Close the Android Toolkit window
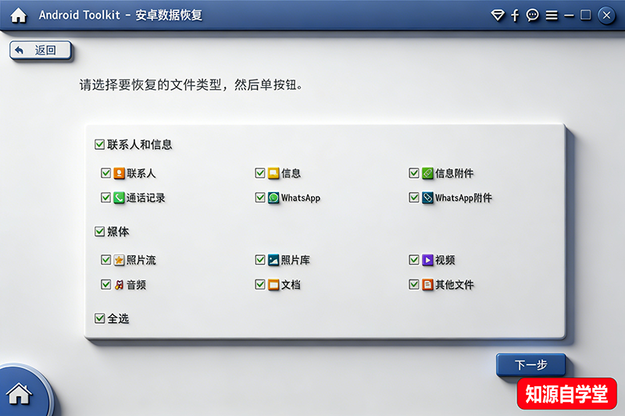 (606, 15)
